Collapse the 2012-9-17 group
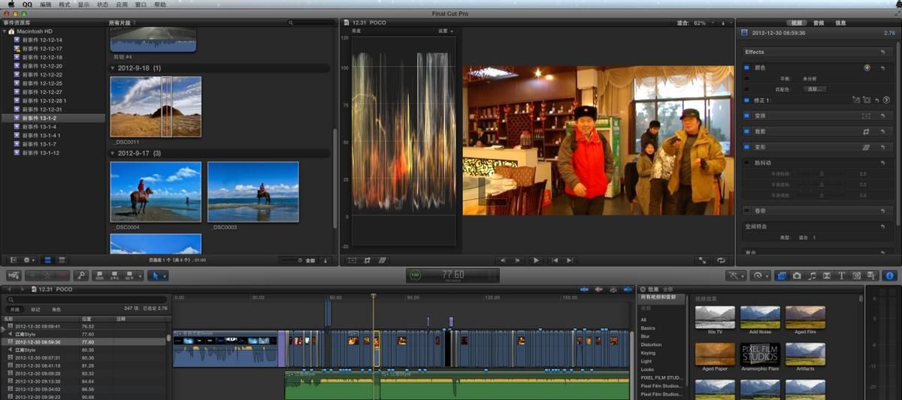The height and width of the screenshot is (400, 902). 113,153
